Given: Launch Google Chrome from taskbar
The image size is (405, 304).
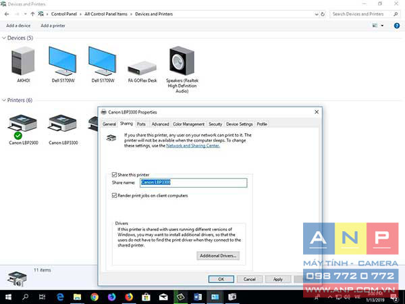Looking at the screenshot, I should [x=94, y=297].
